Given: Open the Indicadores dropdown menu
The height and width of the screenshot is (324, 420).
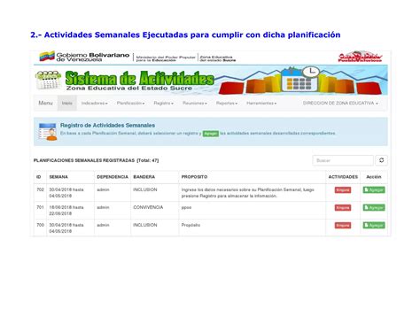Looking at the screenshot, I should tap(94, 103).
